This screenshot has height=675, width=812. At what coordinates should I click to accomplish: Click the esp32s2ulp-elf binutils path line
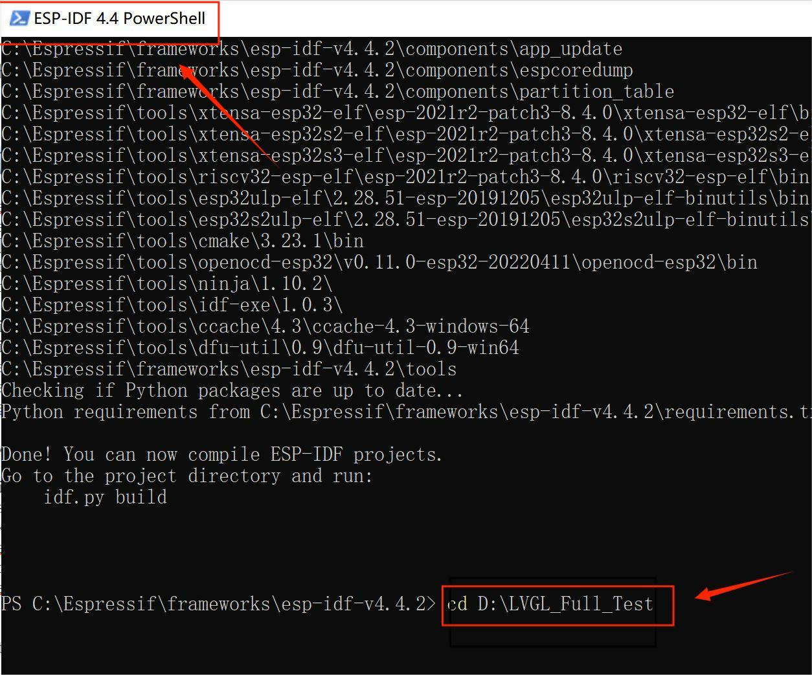coord(406,219)
